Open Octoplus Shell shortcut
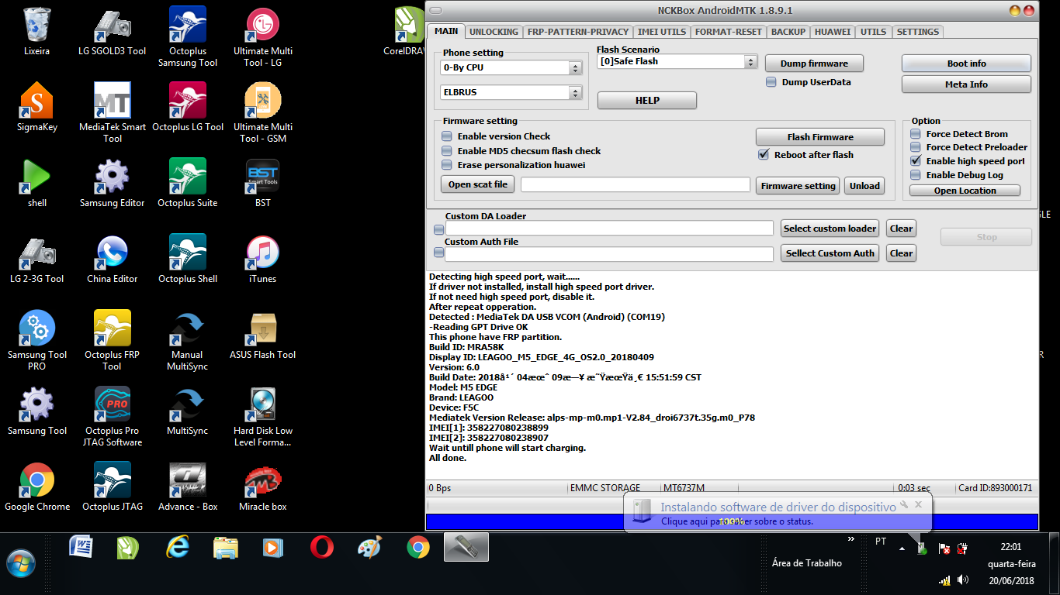Screen dimensions: 1060x595 point(188,259)
